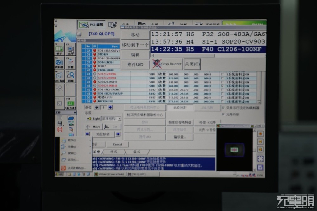Click the open folder file icon
The height and width of the screenshot is (211, 317).
[71, 118]
